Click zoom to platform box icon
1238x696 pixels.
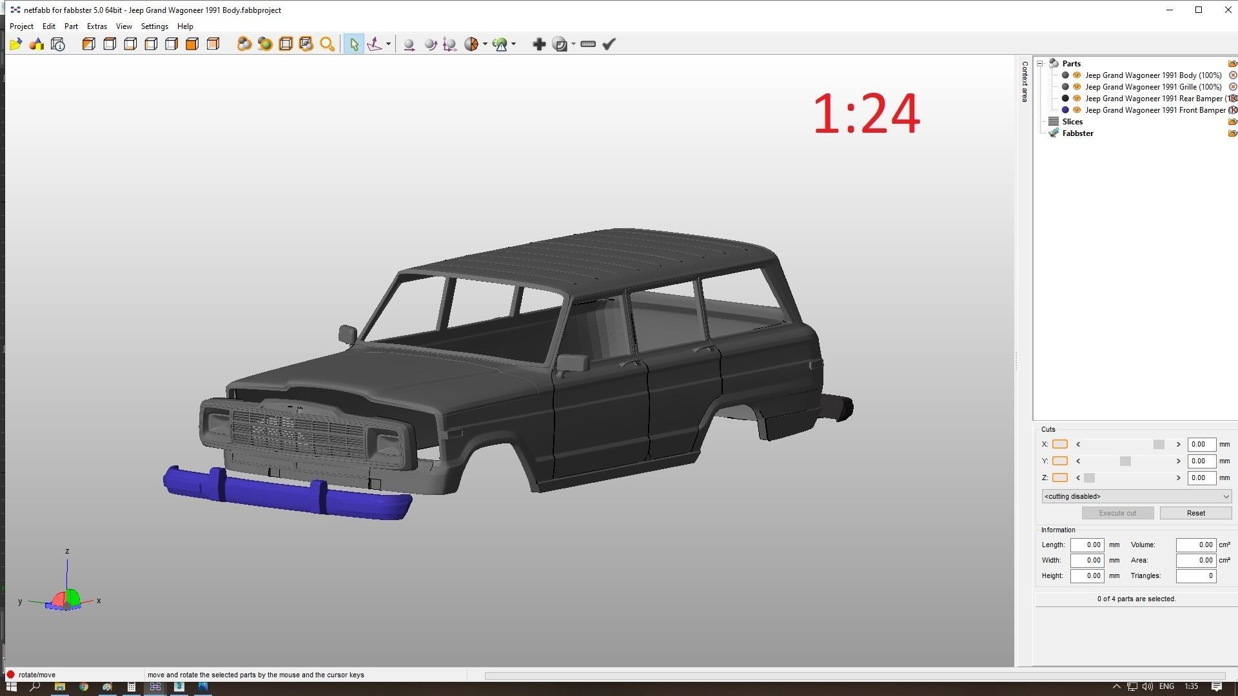pos(285,44)
